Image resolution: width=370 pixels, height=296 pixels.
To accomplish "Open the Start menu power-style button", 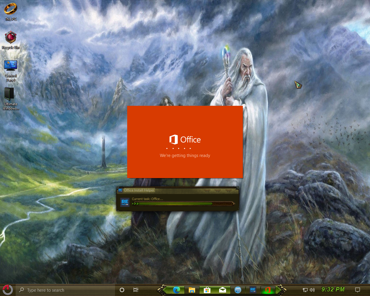I will (8, 290).
